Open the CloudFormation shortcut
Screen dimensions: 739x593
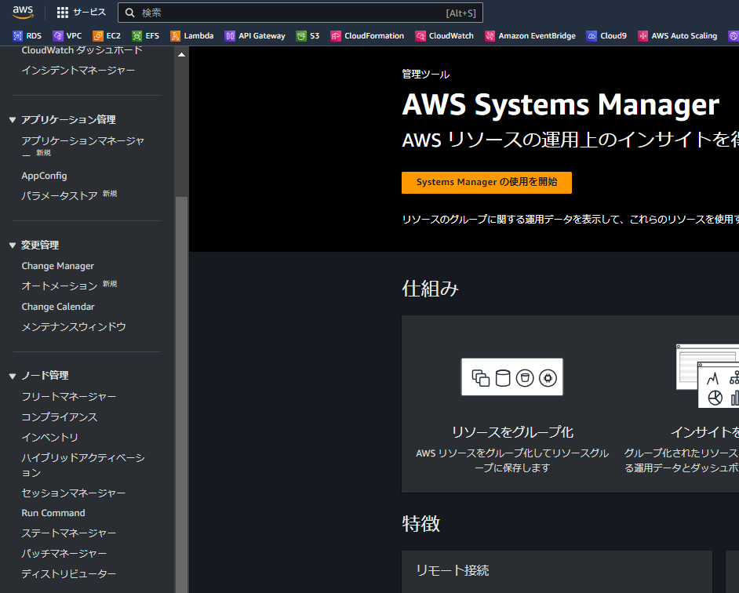pos(367,35)
